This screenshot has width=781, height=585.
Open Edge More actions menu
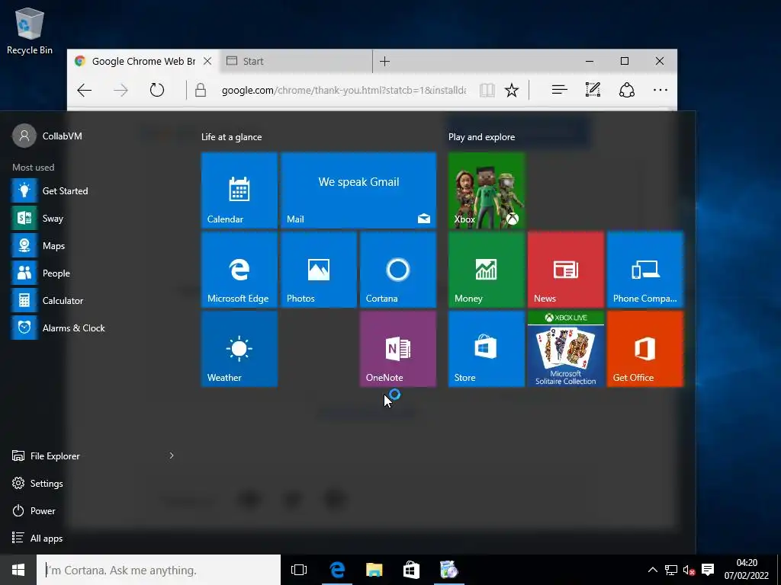point(660,90)
